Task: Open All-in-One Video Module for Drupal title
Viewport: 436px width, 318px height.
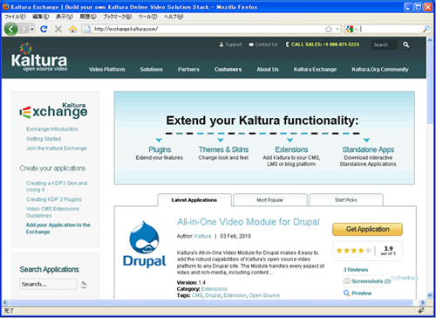Action: [249, 222]
